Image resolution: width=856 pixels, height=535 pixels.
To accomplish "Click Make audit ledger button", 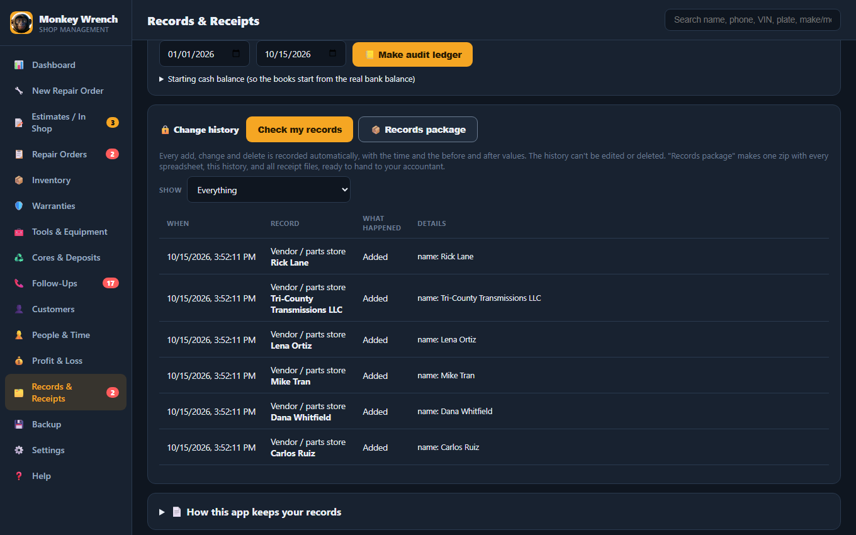I will click(412, 55).
